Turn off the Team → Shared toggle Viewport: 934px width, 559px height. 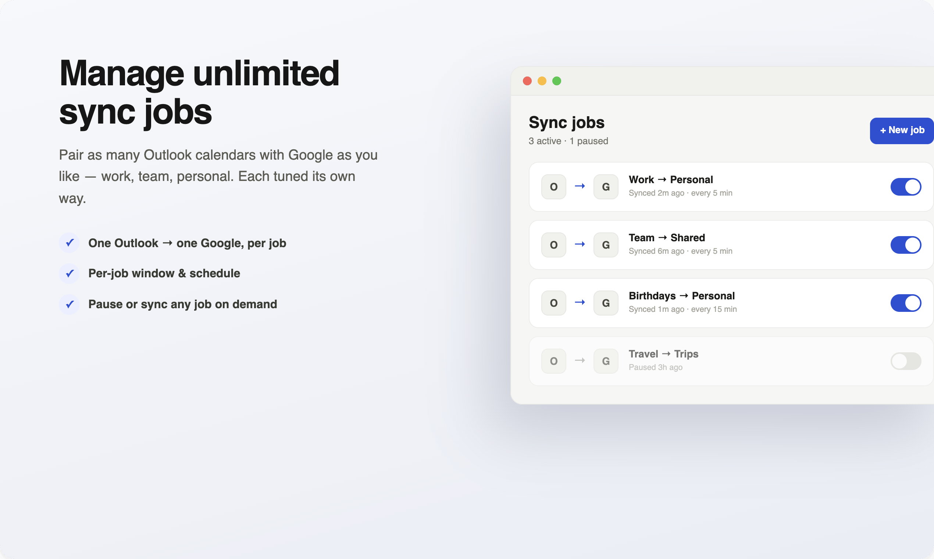point(905,245)
